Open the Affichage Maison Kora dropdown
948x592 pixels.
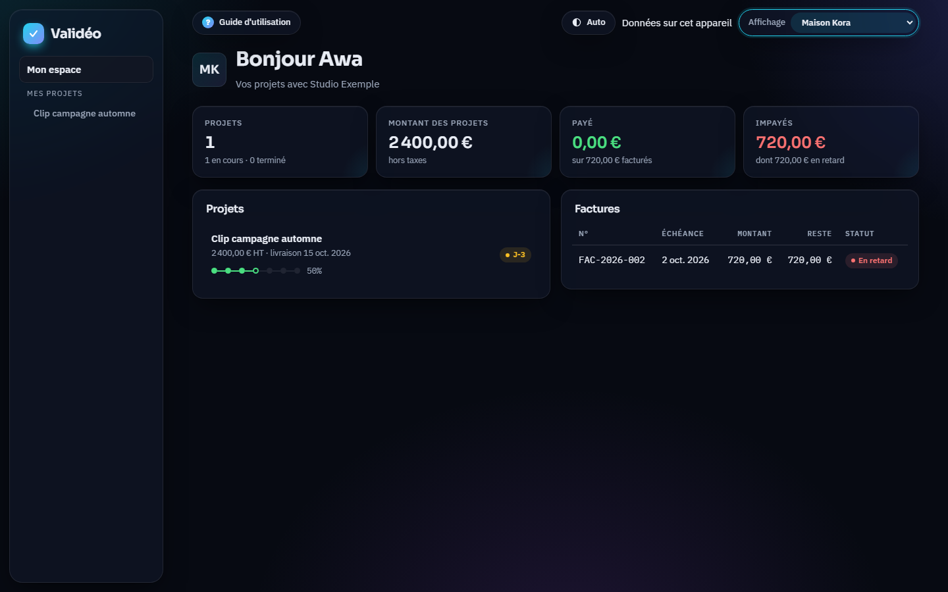(855, 22)
